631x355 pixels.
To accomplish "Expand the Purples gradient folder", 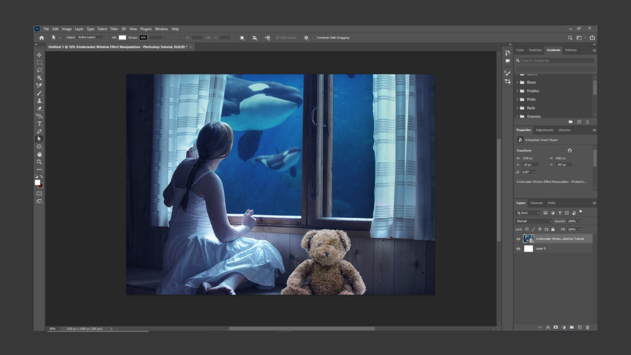I will coord(517,91).
